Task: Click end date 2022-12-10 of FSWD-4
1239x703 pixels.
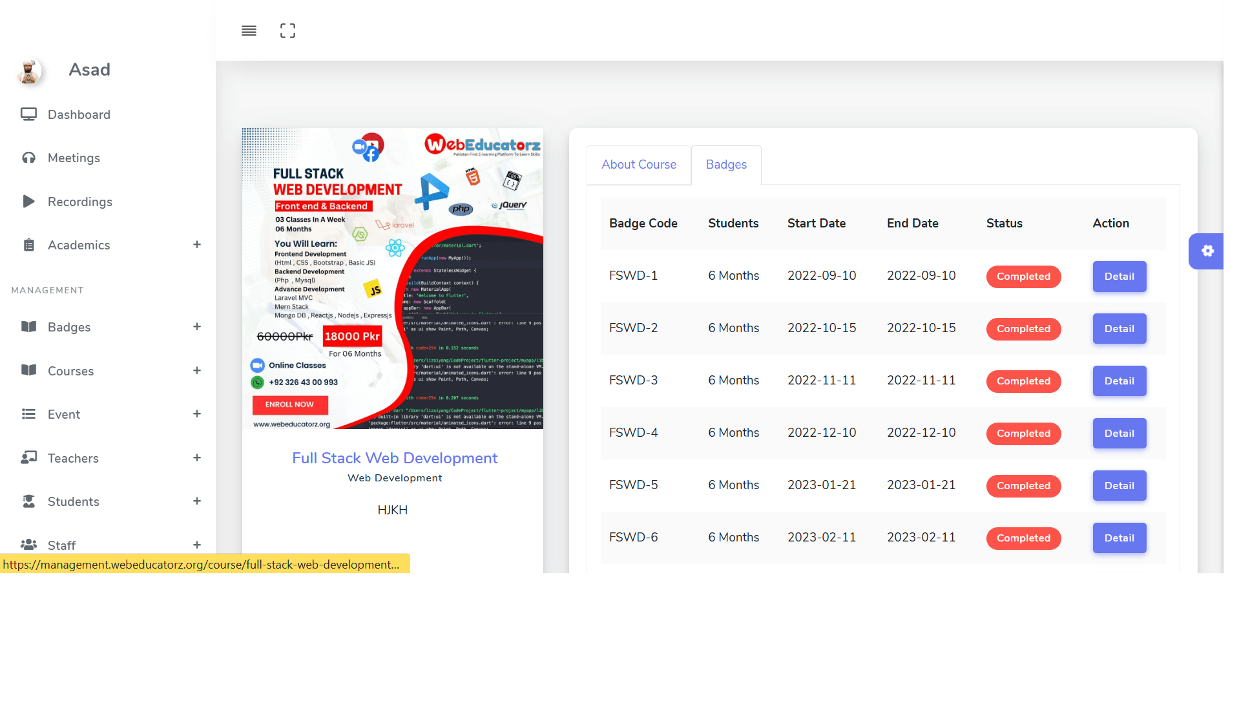Action: pos(921,433)
